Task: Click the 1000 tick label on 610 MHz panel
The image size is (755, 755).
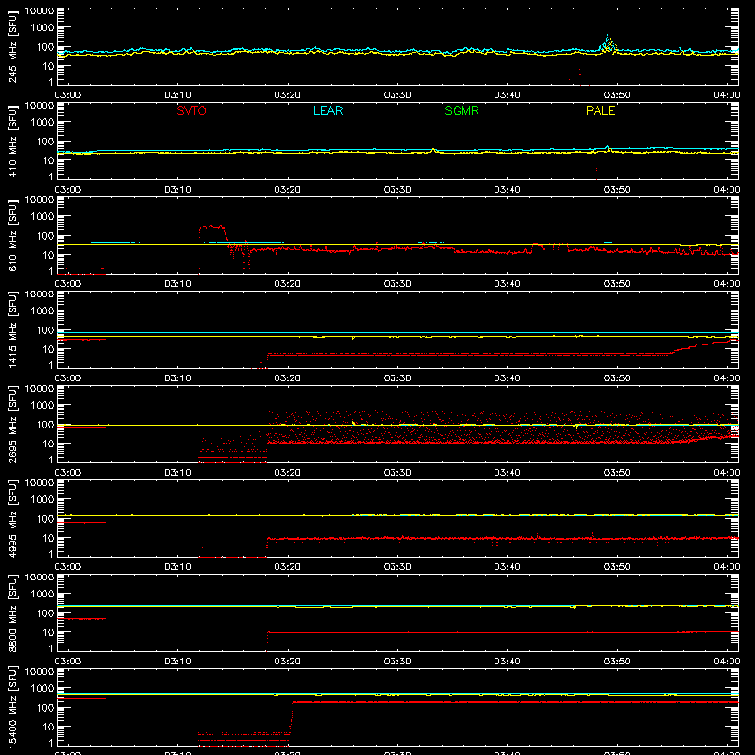Action: (42, 217)
